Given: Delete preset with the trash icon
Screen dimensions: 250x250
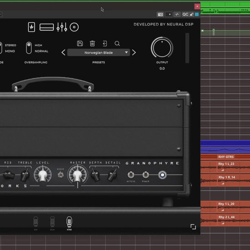Looking at the screenshot, I should click(92, 43).
